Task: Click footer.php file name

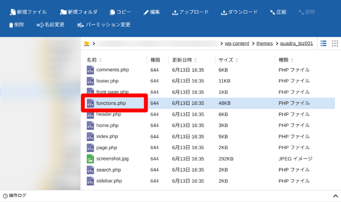Action: (x=107, y=81)
